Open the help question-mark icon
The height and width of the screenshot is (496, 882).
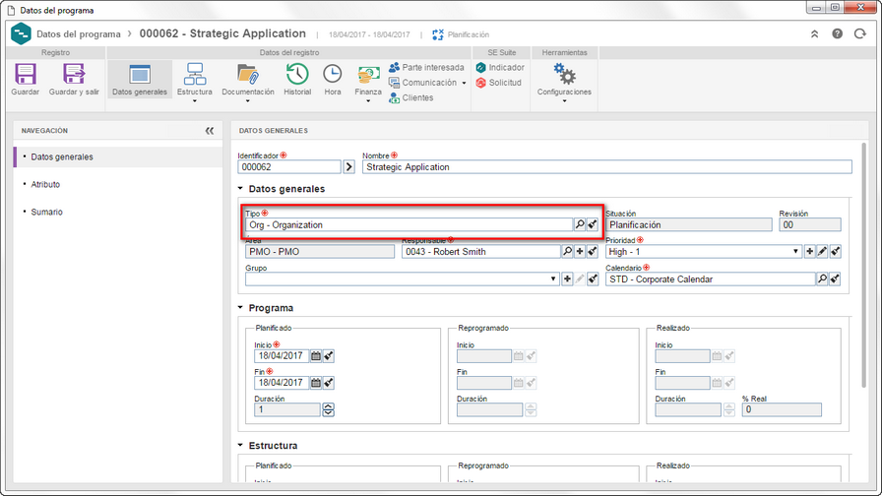(838, 34)
